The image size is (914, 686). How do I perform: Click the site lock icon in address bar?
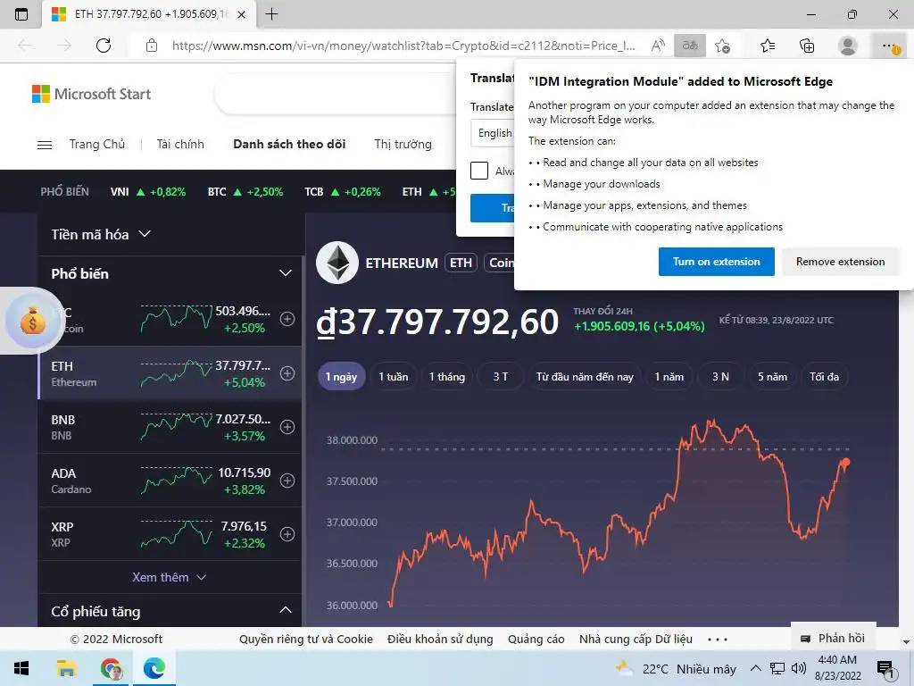tap(152, 46)
